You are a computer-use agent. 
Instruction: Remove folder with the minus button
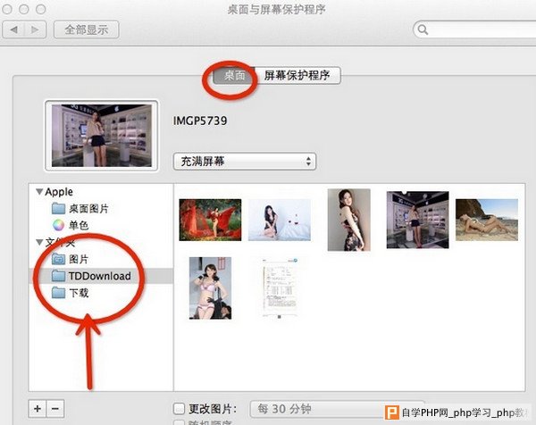point(55,409)
